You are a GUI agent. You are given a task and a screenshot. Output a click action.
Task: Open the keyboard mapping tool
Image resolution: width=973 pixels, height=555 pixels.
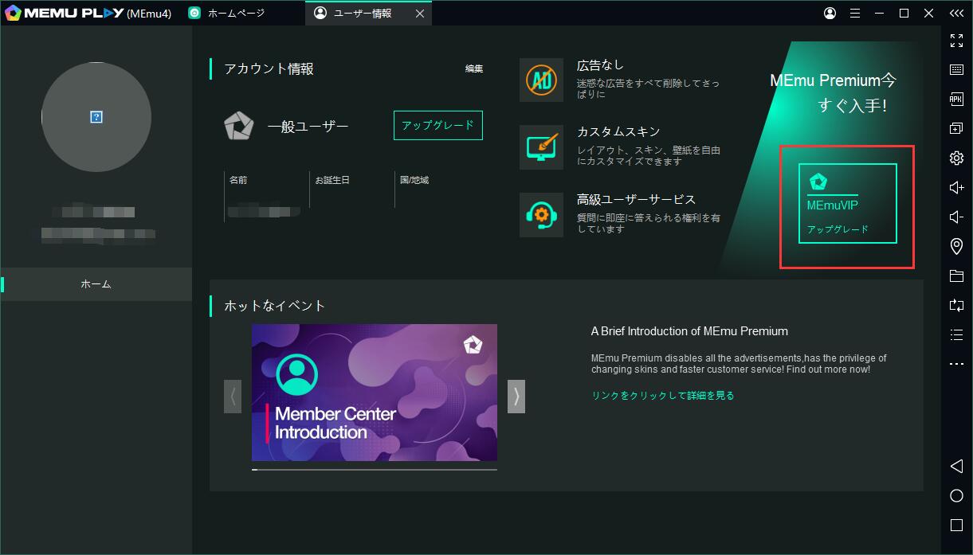[956, 69]
